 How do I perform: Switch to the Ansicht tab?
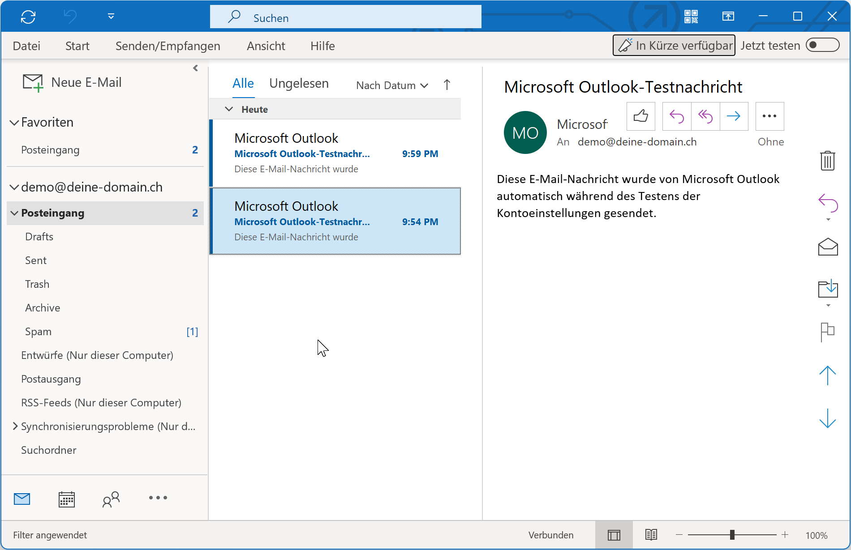(266, 46)
